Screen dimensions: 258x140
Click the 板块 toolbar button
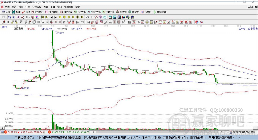coord(16,12)
